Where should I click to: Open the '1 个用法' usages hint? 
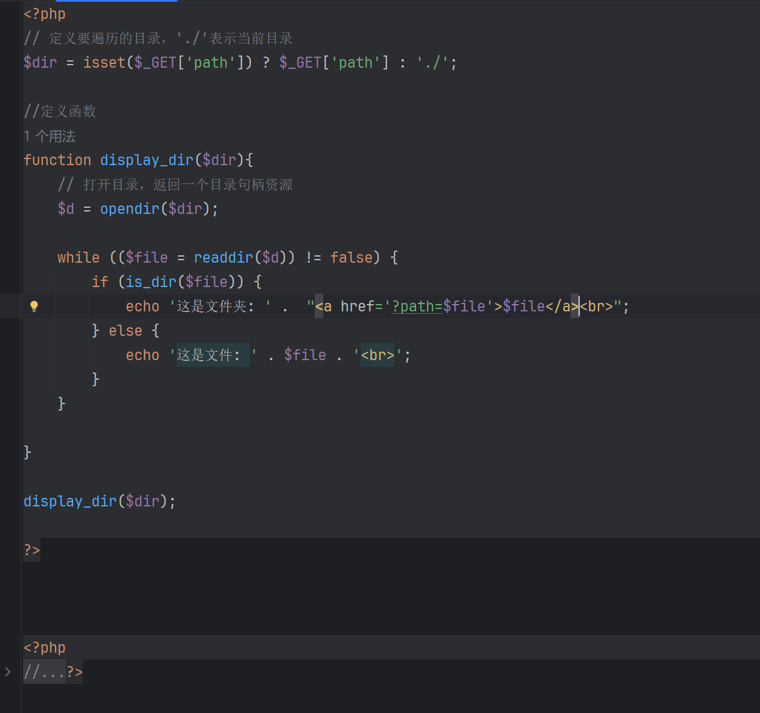(49, 136)
